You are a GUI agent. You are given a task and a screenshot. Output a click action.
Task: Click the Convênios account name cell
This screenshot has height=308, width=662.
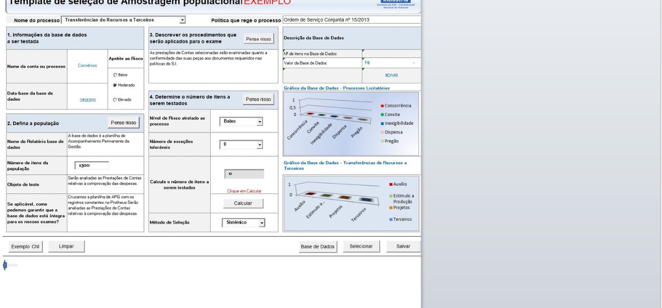[x=87, y=66]
